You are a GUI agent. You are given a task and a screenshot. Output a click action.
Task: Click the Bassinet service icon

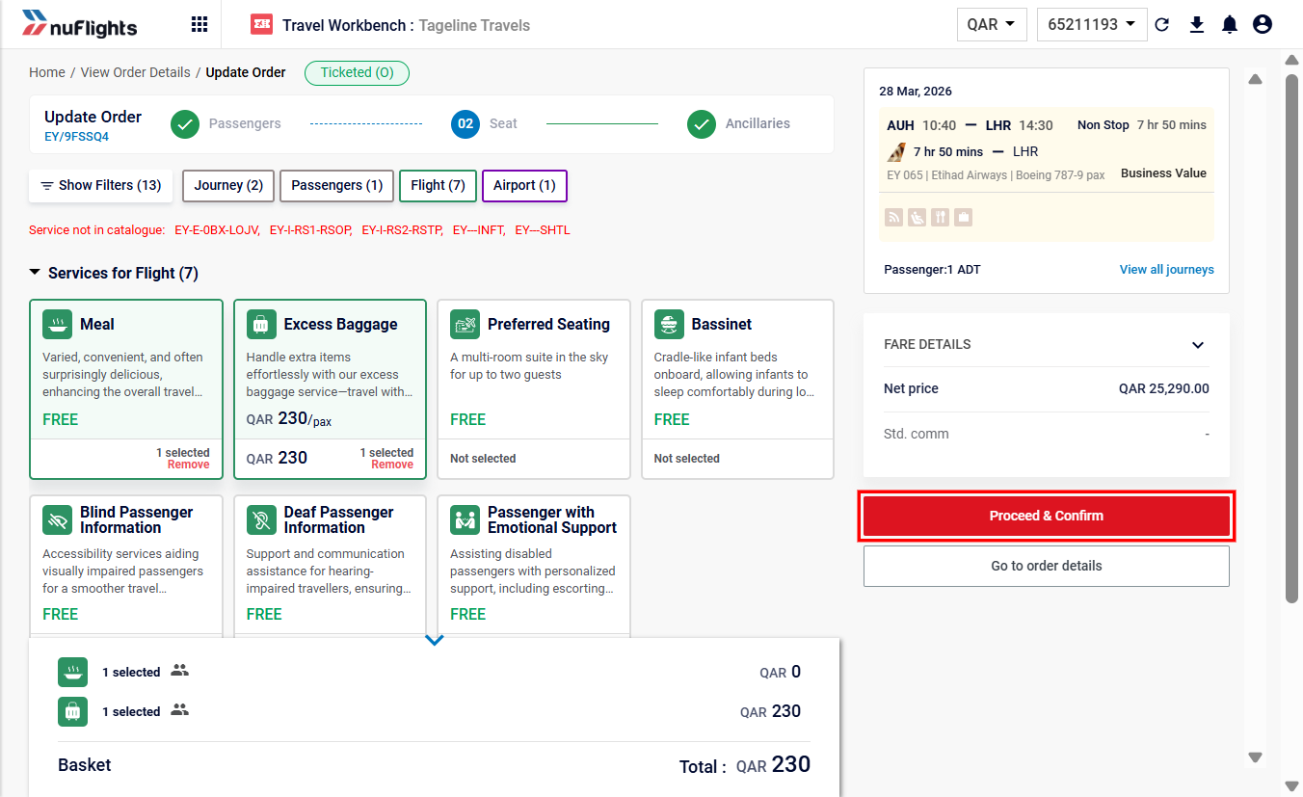669,325
